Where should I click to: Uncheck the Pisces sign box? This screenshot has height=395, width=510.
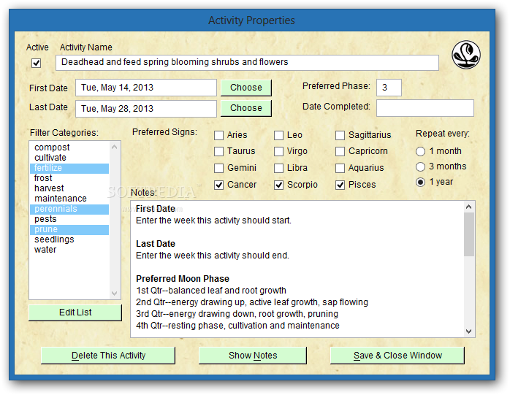pos(340,185)
